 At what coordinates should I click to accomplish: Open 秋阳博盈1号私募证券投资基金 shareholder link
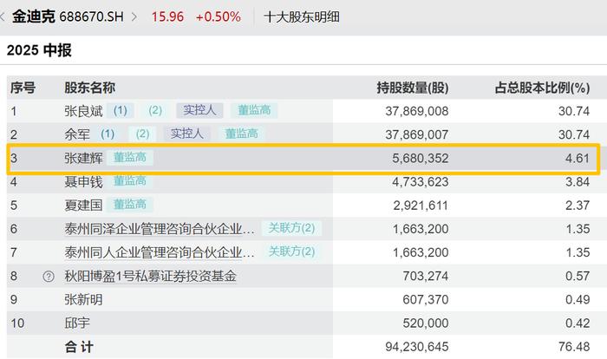point(150,276)
